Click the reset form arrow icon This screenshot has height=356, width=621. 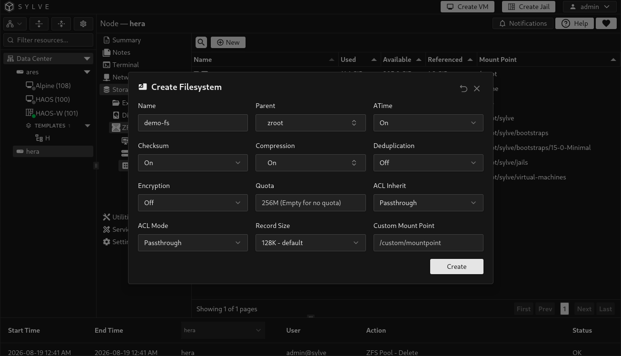click(x=463, y=89)
